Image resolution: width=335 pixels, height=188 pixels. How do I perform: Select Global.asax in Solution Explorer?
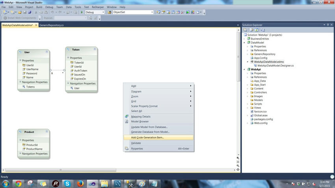click(x=261, y=115)
